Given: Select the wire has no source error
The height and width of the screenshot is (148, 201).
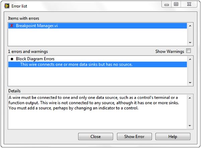Looking at the screenshot, I should (x=76, y=64).
